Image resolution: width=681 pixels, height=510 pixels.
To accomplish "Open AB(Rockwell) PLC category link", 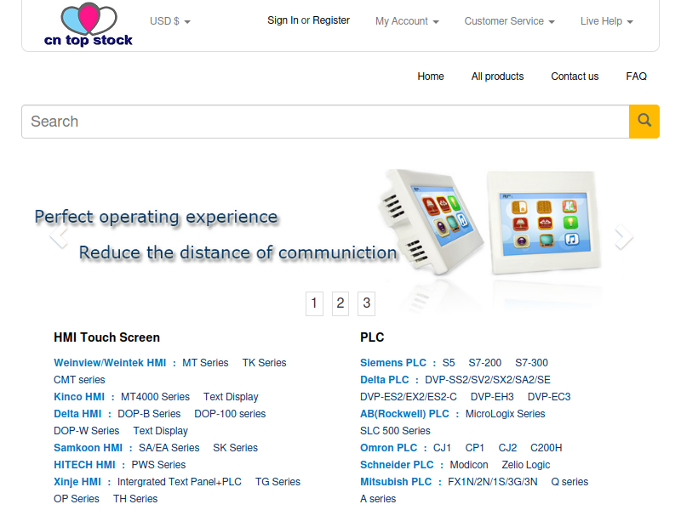I will (404, 414).
